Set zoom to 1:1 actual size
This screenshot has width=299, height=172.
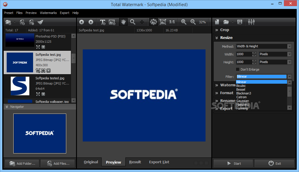[x=172, y=22]
